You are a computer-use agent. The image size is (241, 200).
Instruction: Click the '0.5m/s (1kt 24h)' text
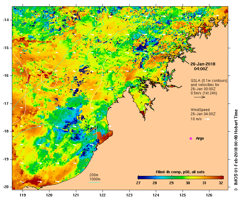point(204,93)
